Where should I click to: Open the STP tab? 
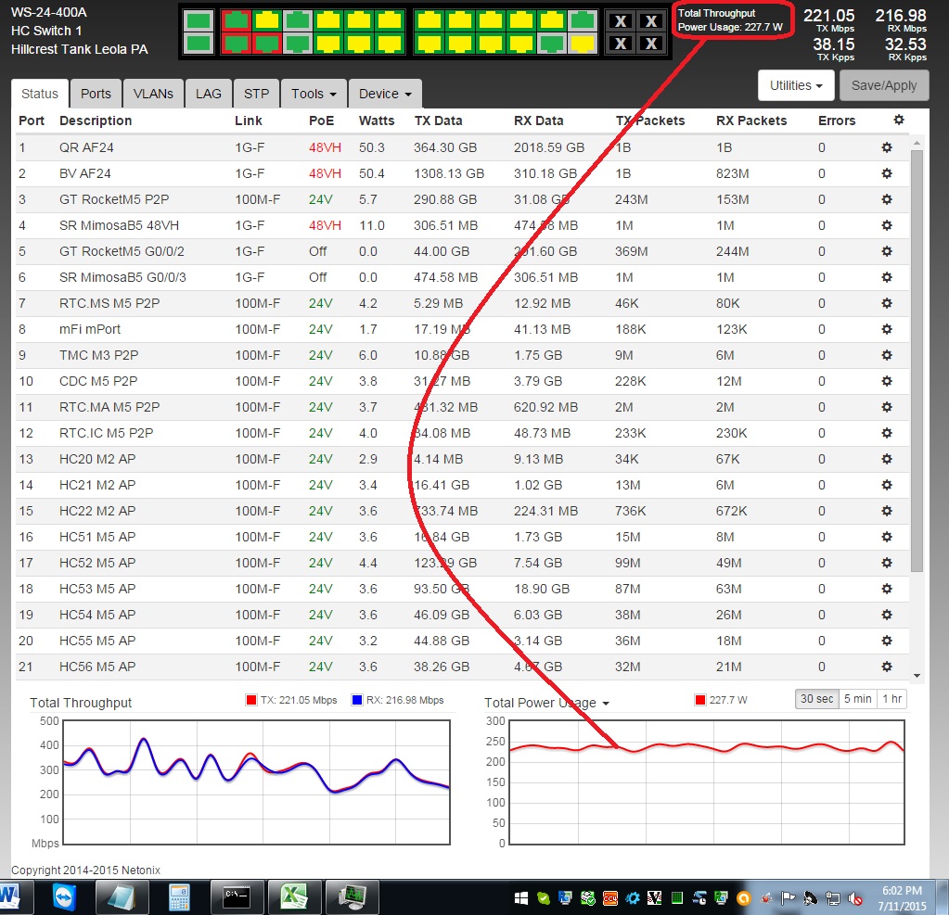257,94
